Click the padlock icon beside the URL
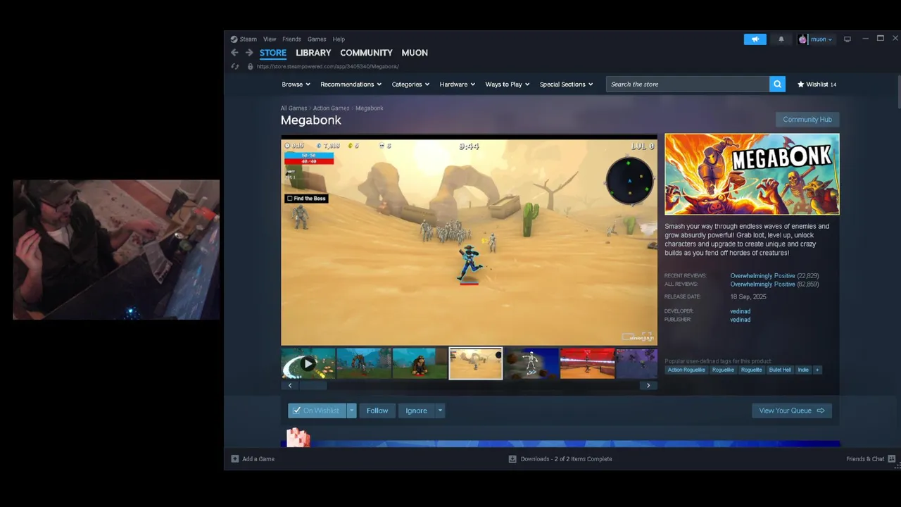 tap(250, 66)
